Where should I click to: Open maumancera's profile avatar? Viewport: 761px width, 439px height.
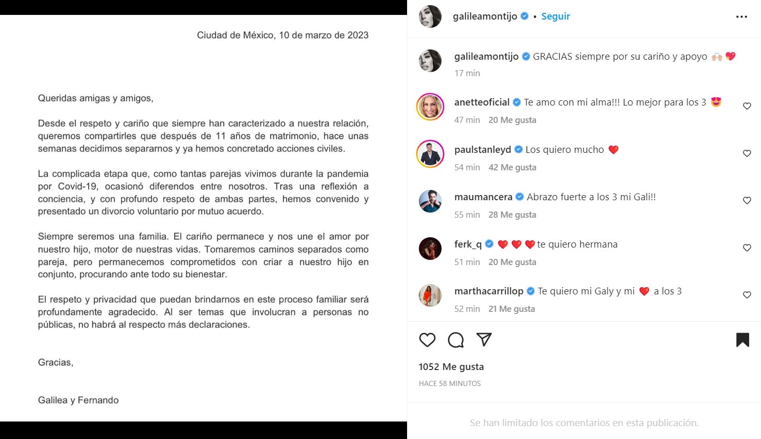(x=430, y=201)
